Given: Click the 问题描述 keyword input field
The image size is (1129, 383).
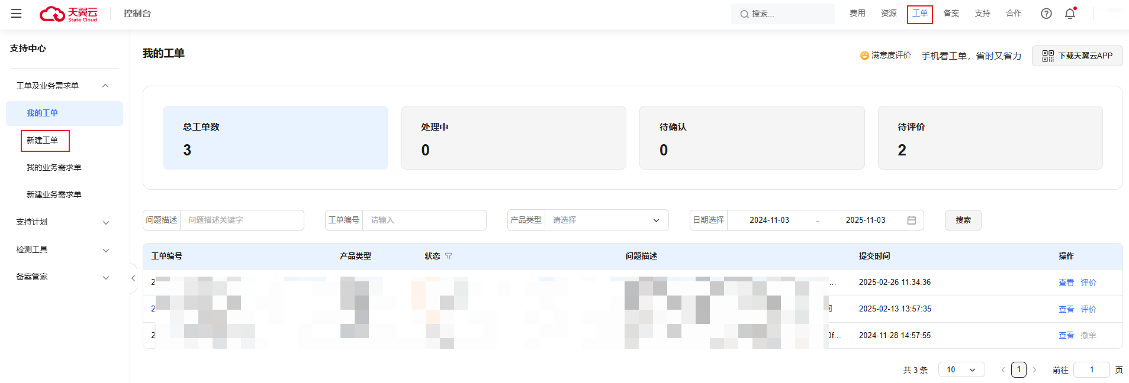Looking at the screenshot, I should 242,220.
